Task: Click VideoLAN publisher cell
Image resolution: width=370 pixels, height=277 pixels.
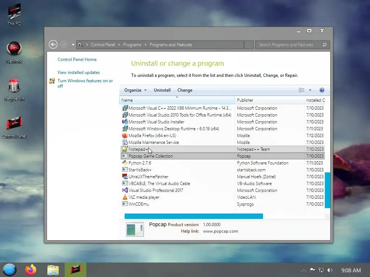Action: [246, 197]
